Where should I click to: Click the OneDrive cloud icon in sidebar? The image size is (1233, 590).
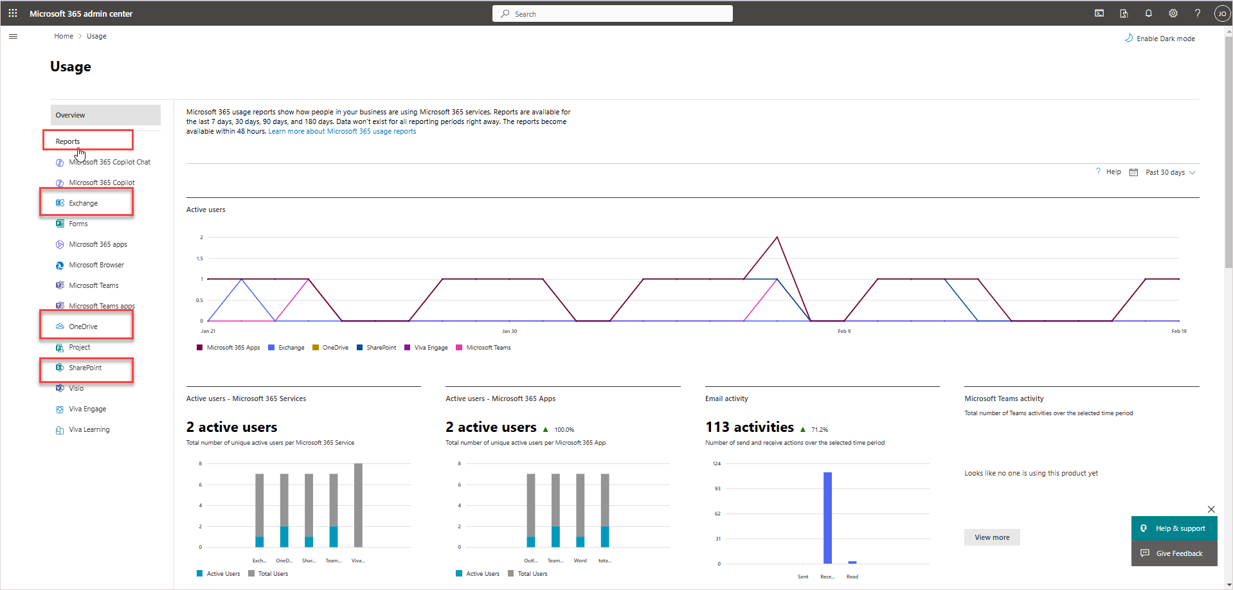point(60,326)
